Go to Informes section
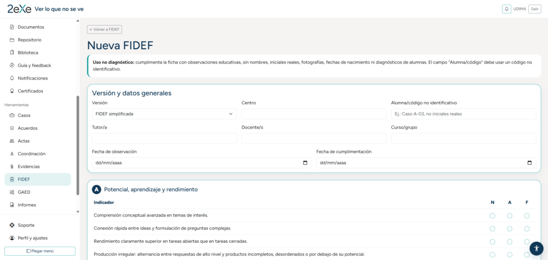548x260 pixels. click(38, 205)
